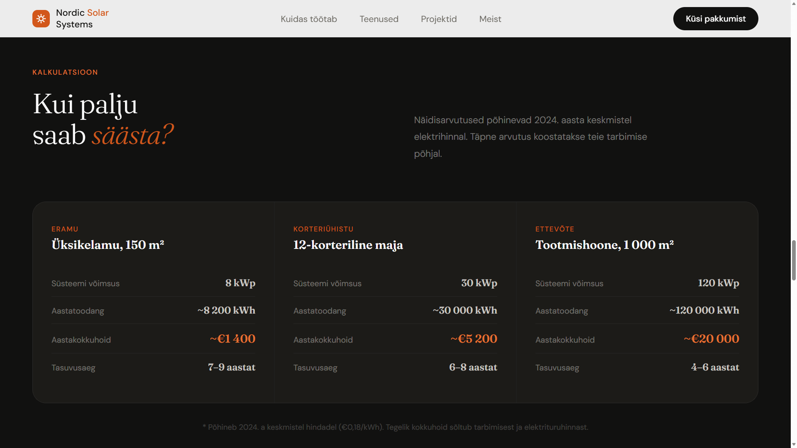Click the scrollbar up arrow

pos(793,3)
